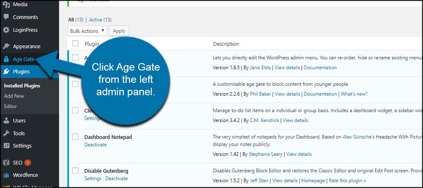Click the Description column header
Image resolution: width=423 pixels, height=188 pixels.
tap(226, 44)
